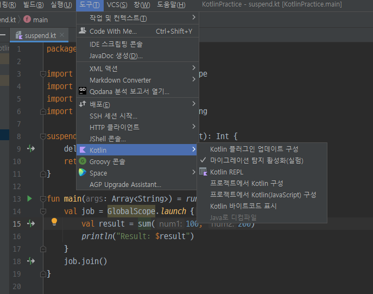Click the run gutter arrow on line 13
The image size is (373, 294).
click(x=29, y=198)
